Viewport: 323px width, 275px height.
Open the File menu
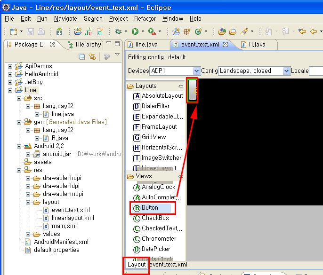click(x=9, y=19)
